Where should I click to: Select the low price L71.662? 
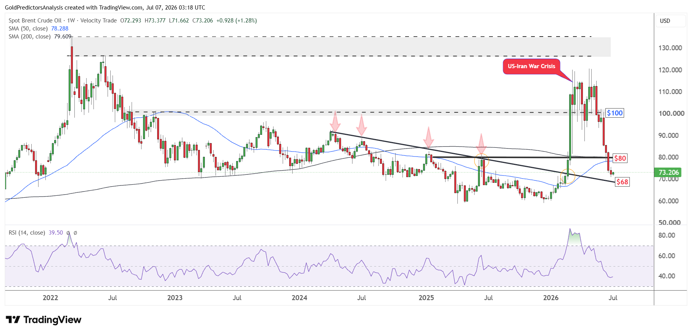coord(179,21)
